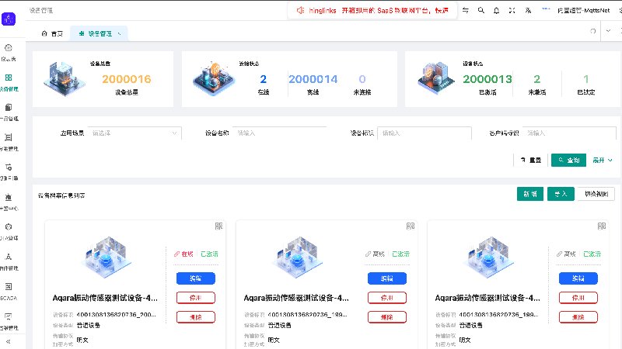The width and height of the screenshot is (622, 349).
Task: Click offline device count 2000014
Action: point(313,79)
